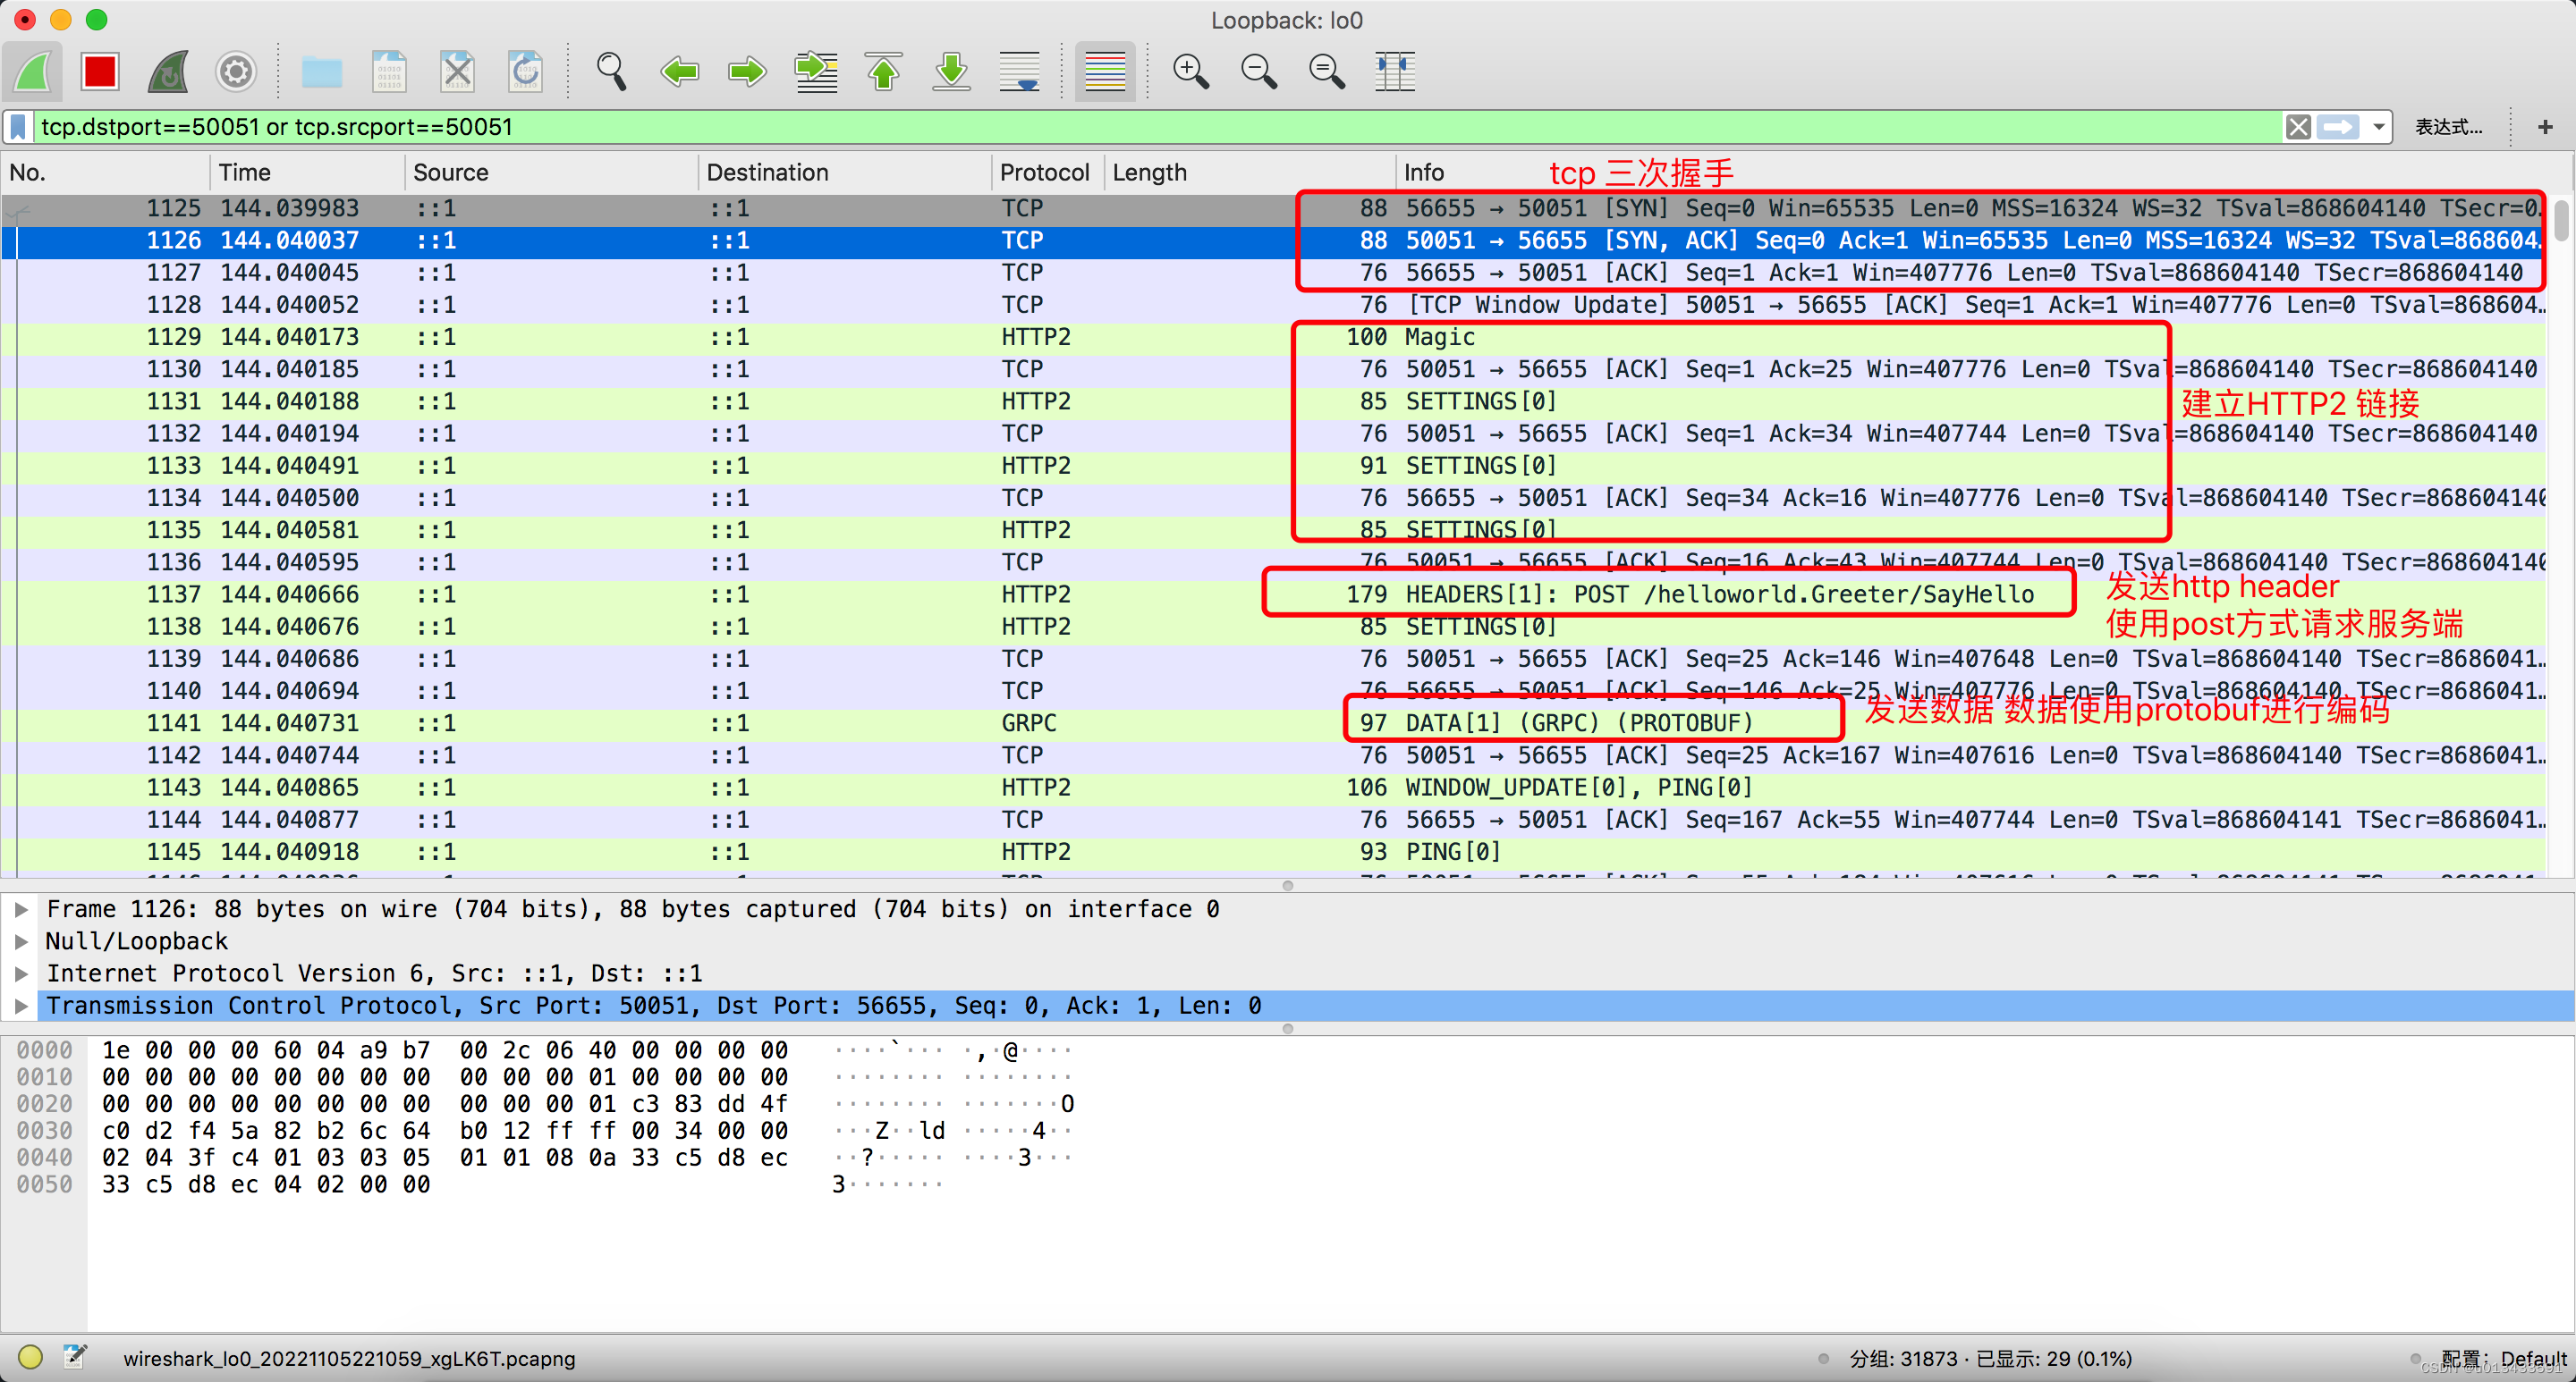Select packet 1129 Magic row

tap(1274, 337)
